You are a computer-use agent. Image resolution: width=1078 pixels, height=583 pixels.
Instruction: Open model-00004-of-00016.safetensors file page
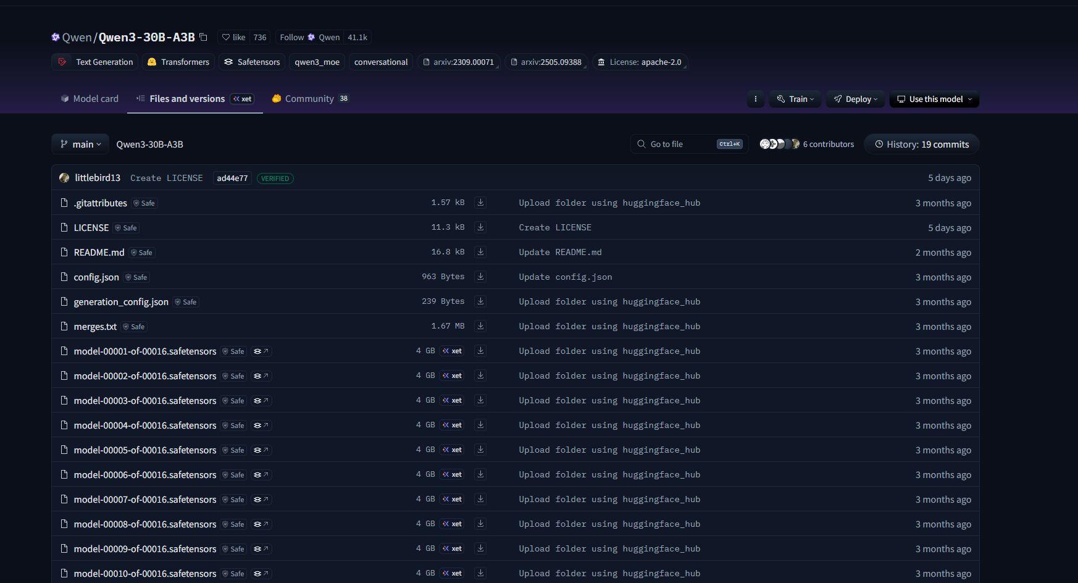(145, 426)
